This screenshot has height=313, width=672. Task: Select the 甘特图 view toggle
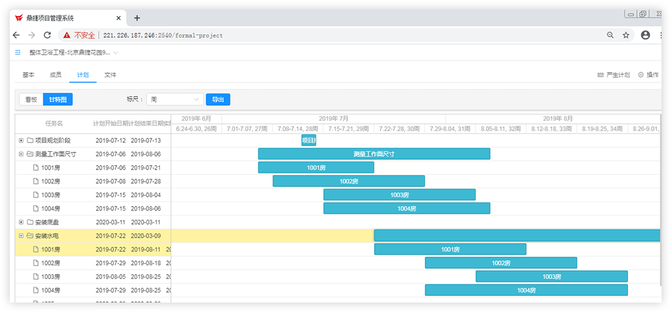[x=58, y=99]
